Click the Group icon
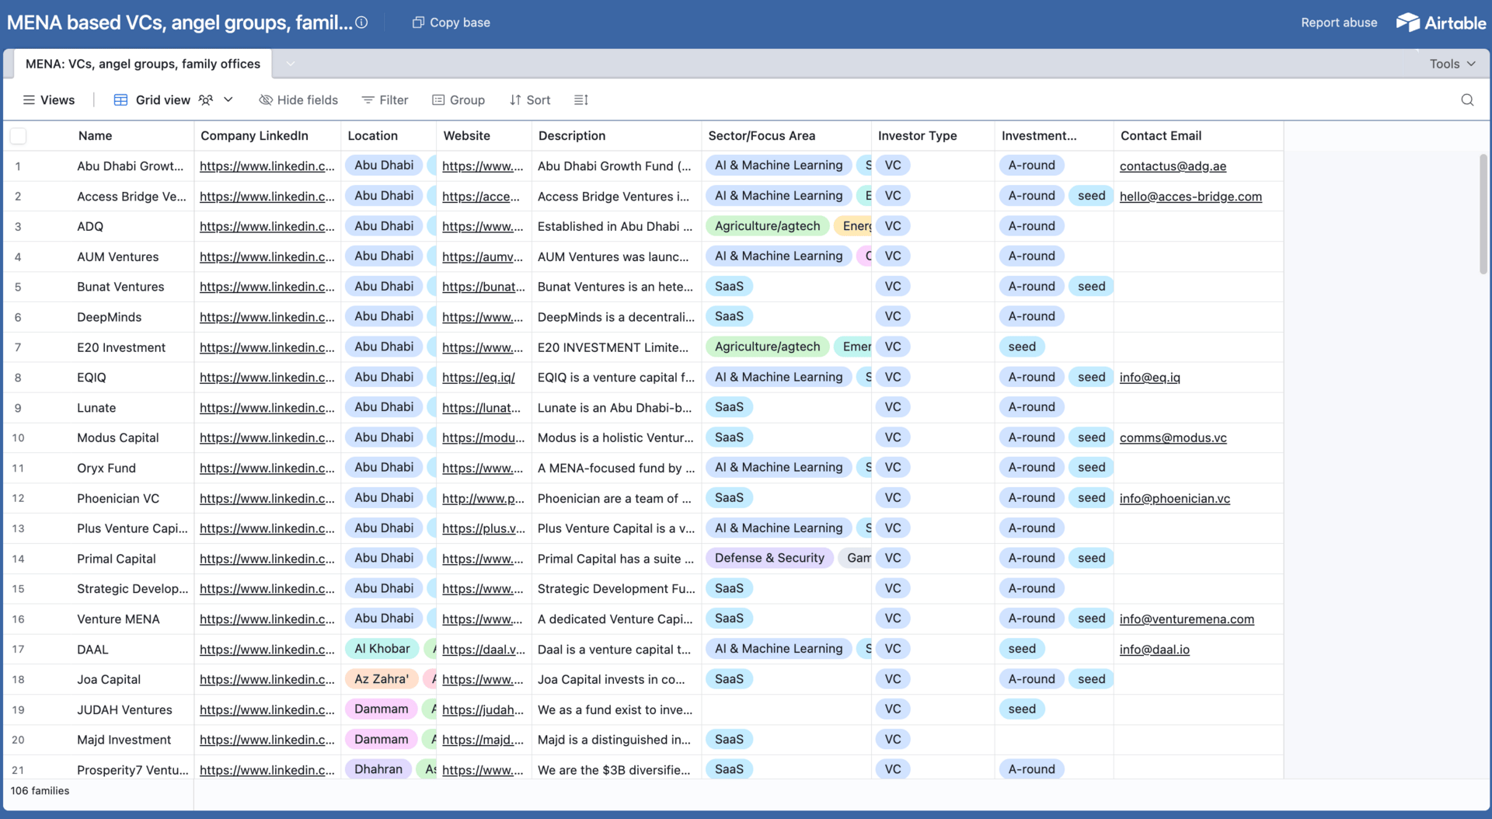The image size is (1492, 819). tap(438, 99)
